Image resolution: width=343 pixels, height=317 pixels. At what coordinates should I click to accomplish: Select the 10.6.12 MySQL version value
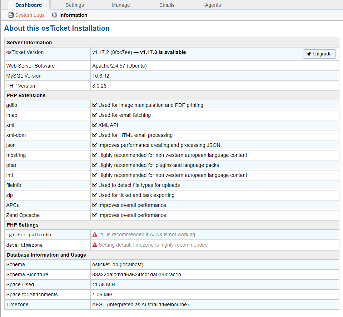pyautogui.click(x=101, y=76)
